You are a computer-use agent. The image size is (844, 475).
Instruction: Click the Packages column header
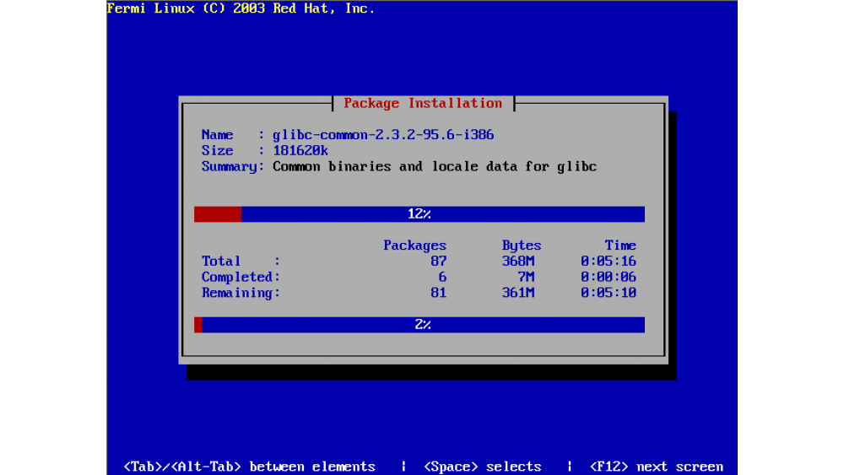click(415, 246)
